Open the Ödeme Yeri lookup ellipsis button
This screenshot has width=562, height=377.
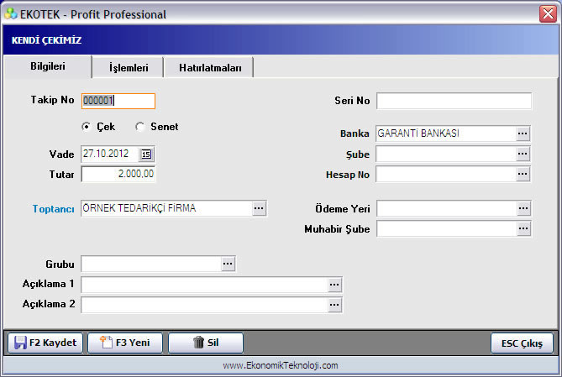(523, 208)
